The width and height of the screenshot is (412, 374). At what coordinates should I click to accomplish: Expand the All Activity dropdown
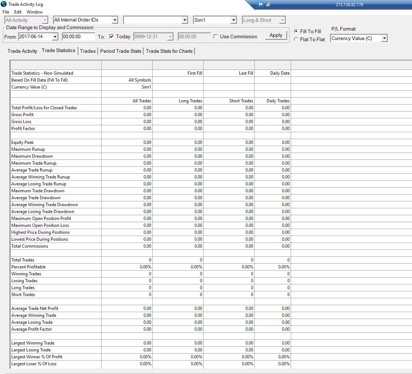click(x=45, y=20)
